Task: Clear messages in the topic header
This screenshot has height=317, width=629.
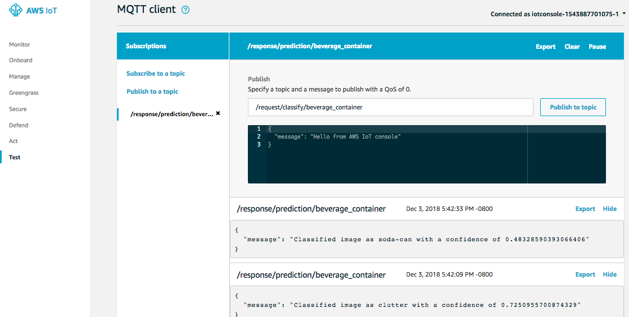Action: (572, 47)
